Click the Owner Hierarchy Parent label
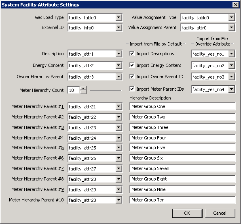 click(x=40, y=77)
